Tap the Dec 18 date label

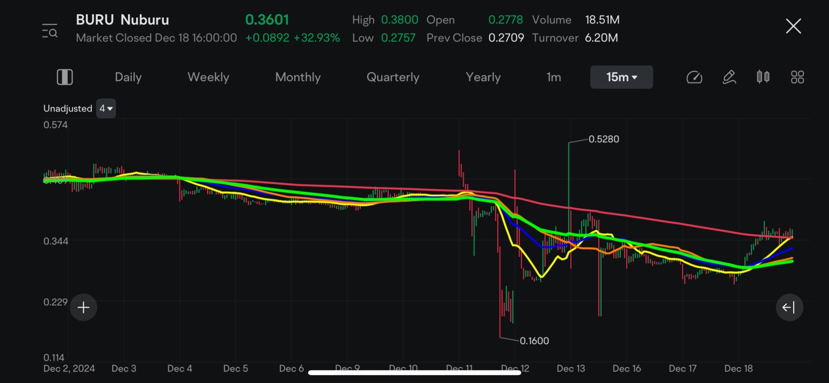point(738,368)
